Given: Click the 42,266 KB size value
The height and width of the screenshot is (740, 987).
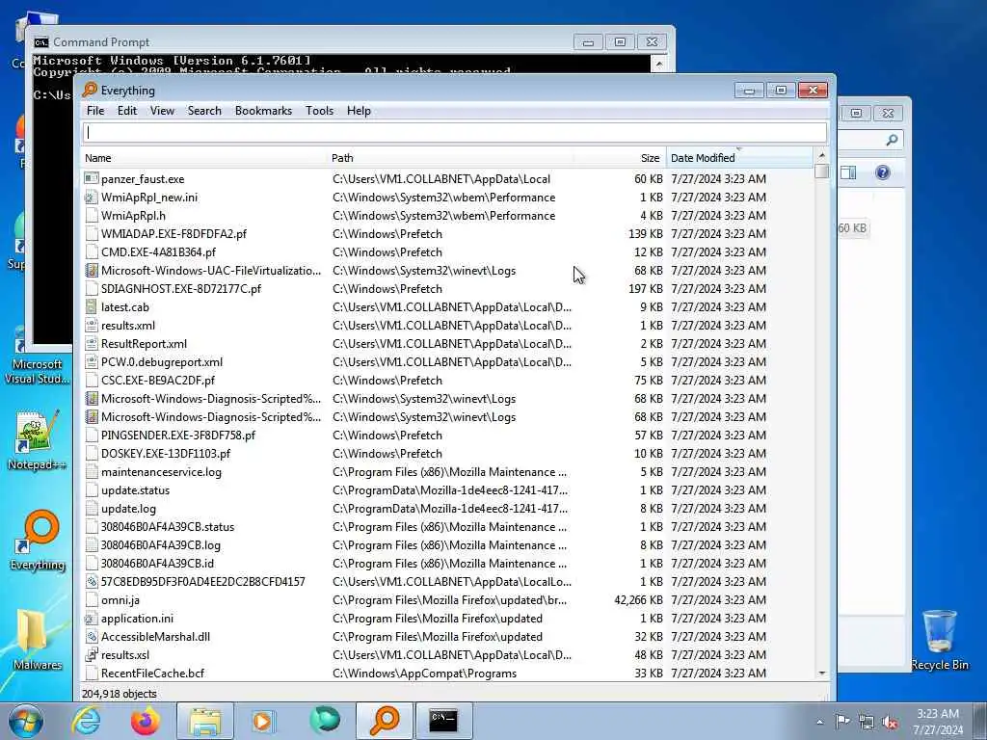Looking at the screenshot, I should [x=638, y=600].
